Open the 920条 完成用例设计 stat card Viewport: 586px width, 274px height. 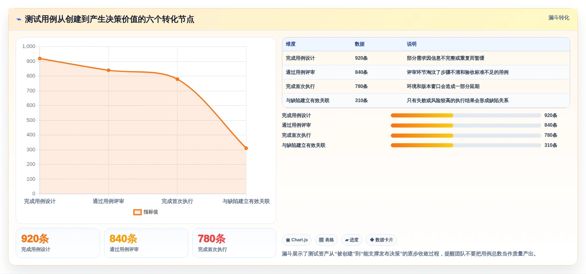click(x=58, y=243)
